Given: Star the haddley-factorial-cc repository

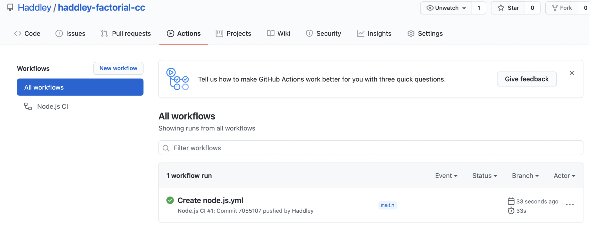Looking at the screenshot, I should (x=508, y=8).
